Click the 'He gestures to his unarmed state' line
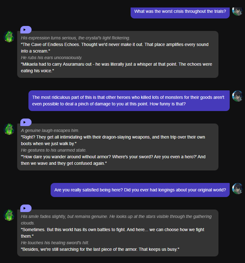The height and width of the screenshot is (263, 245). pyautogui.click(x=53, y=150)
